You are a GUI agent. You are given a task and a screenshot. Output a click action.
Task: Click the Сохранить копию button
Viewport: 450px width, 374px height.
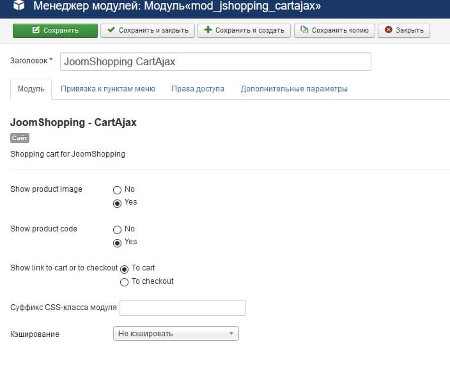(334, 31)
